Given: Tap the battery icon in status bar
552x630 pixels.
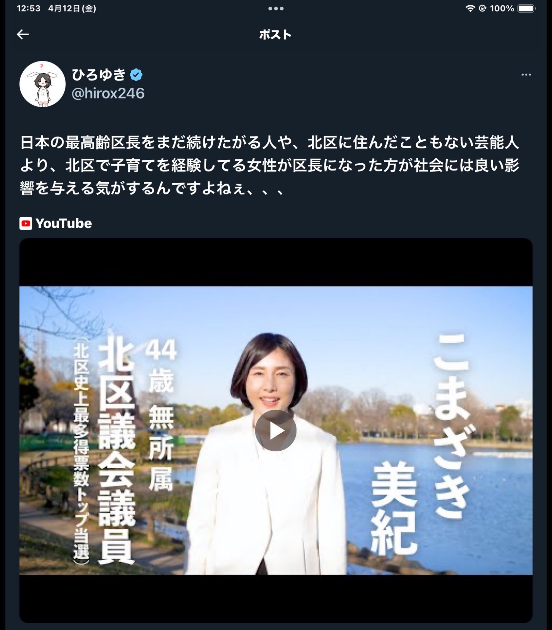Looking at the screenshot, I should (x=526, y=9).
